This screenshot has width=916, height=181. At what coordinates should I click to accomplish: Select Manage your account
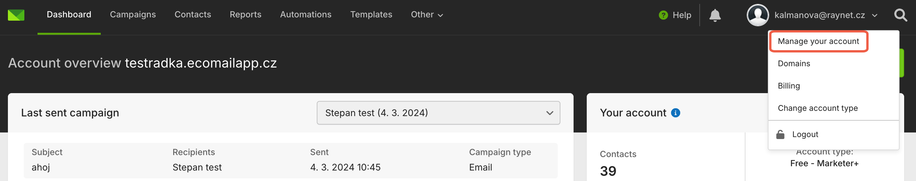818,41
